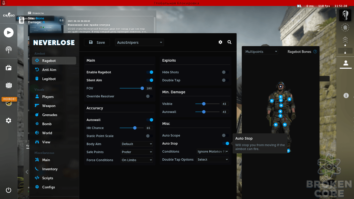Enable the Override Resolver toggle
354x199 pixels.
149,96
